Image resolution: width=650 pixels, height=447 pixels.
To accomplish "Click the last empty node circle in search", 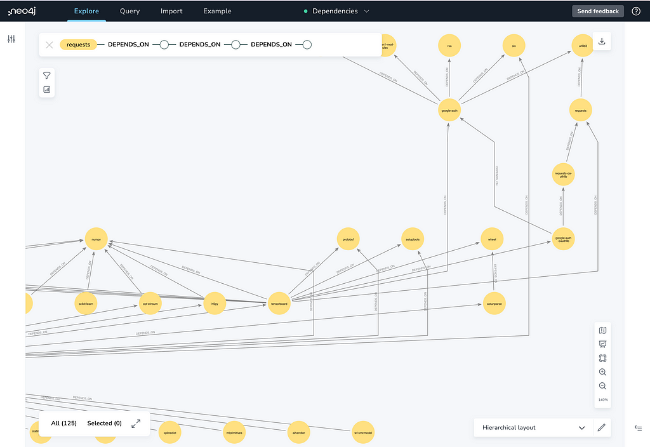I will pyautogui.click(x=307, y=45).
